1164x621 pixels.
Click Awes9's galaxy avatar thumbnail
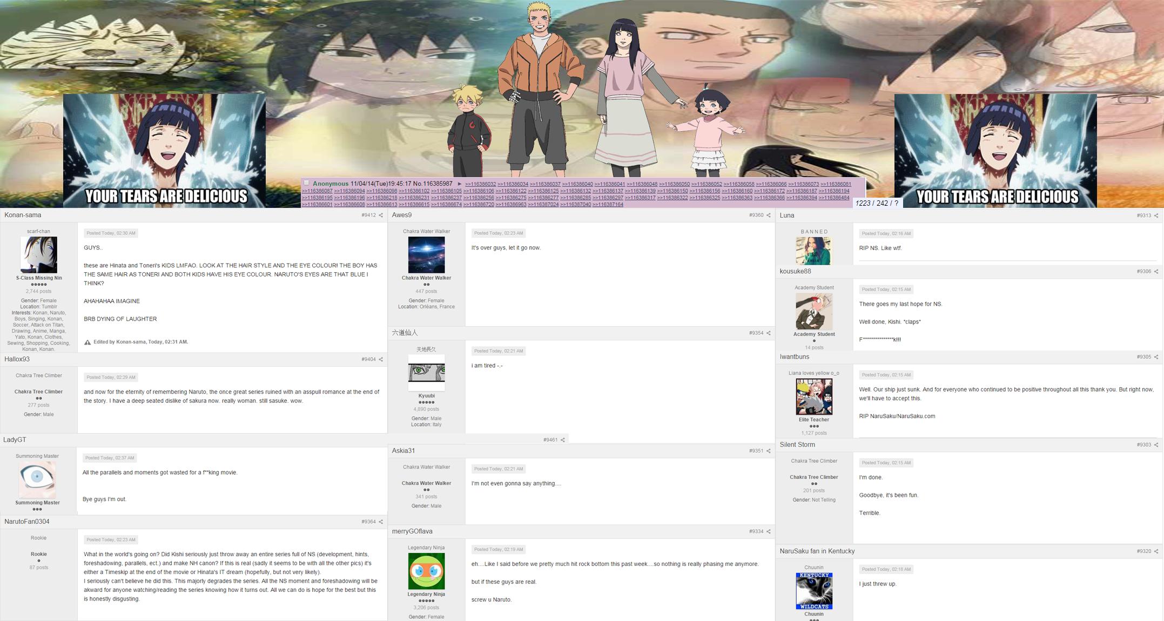point(426,255)
